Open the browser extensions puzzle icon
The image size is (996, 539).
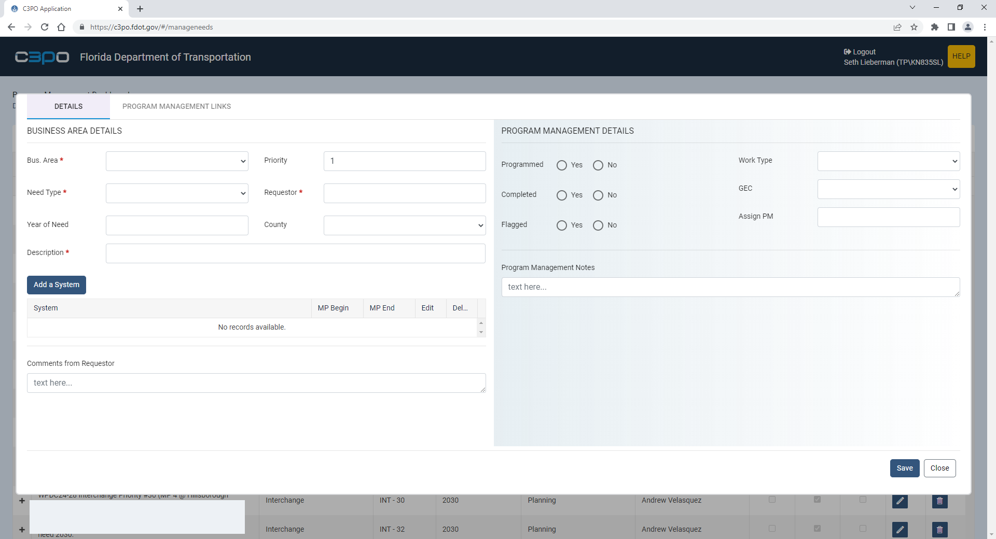[x=934, y=27]
